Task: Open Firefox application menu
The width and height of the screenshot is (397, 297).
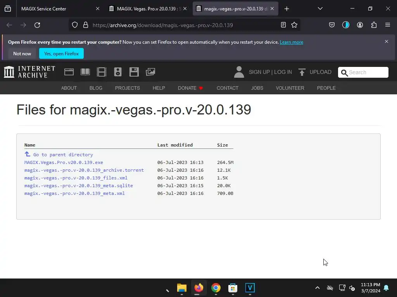Action: [x=388, y=25]
